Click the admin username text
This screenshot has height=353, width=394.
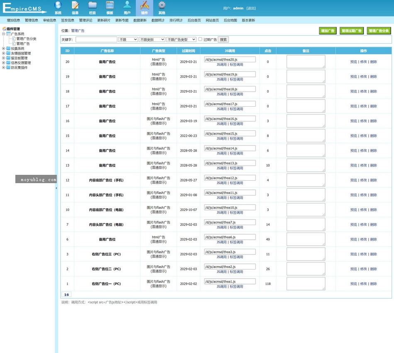(x=238, y=8)
